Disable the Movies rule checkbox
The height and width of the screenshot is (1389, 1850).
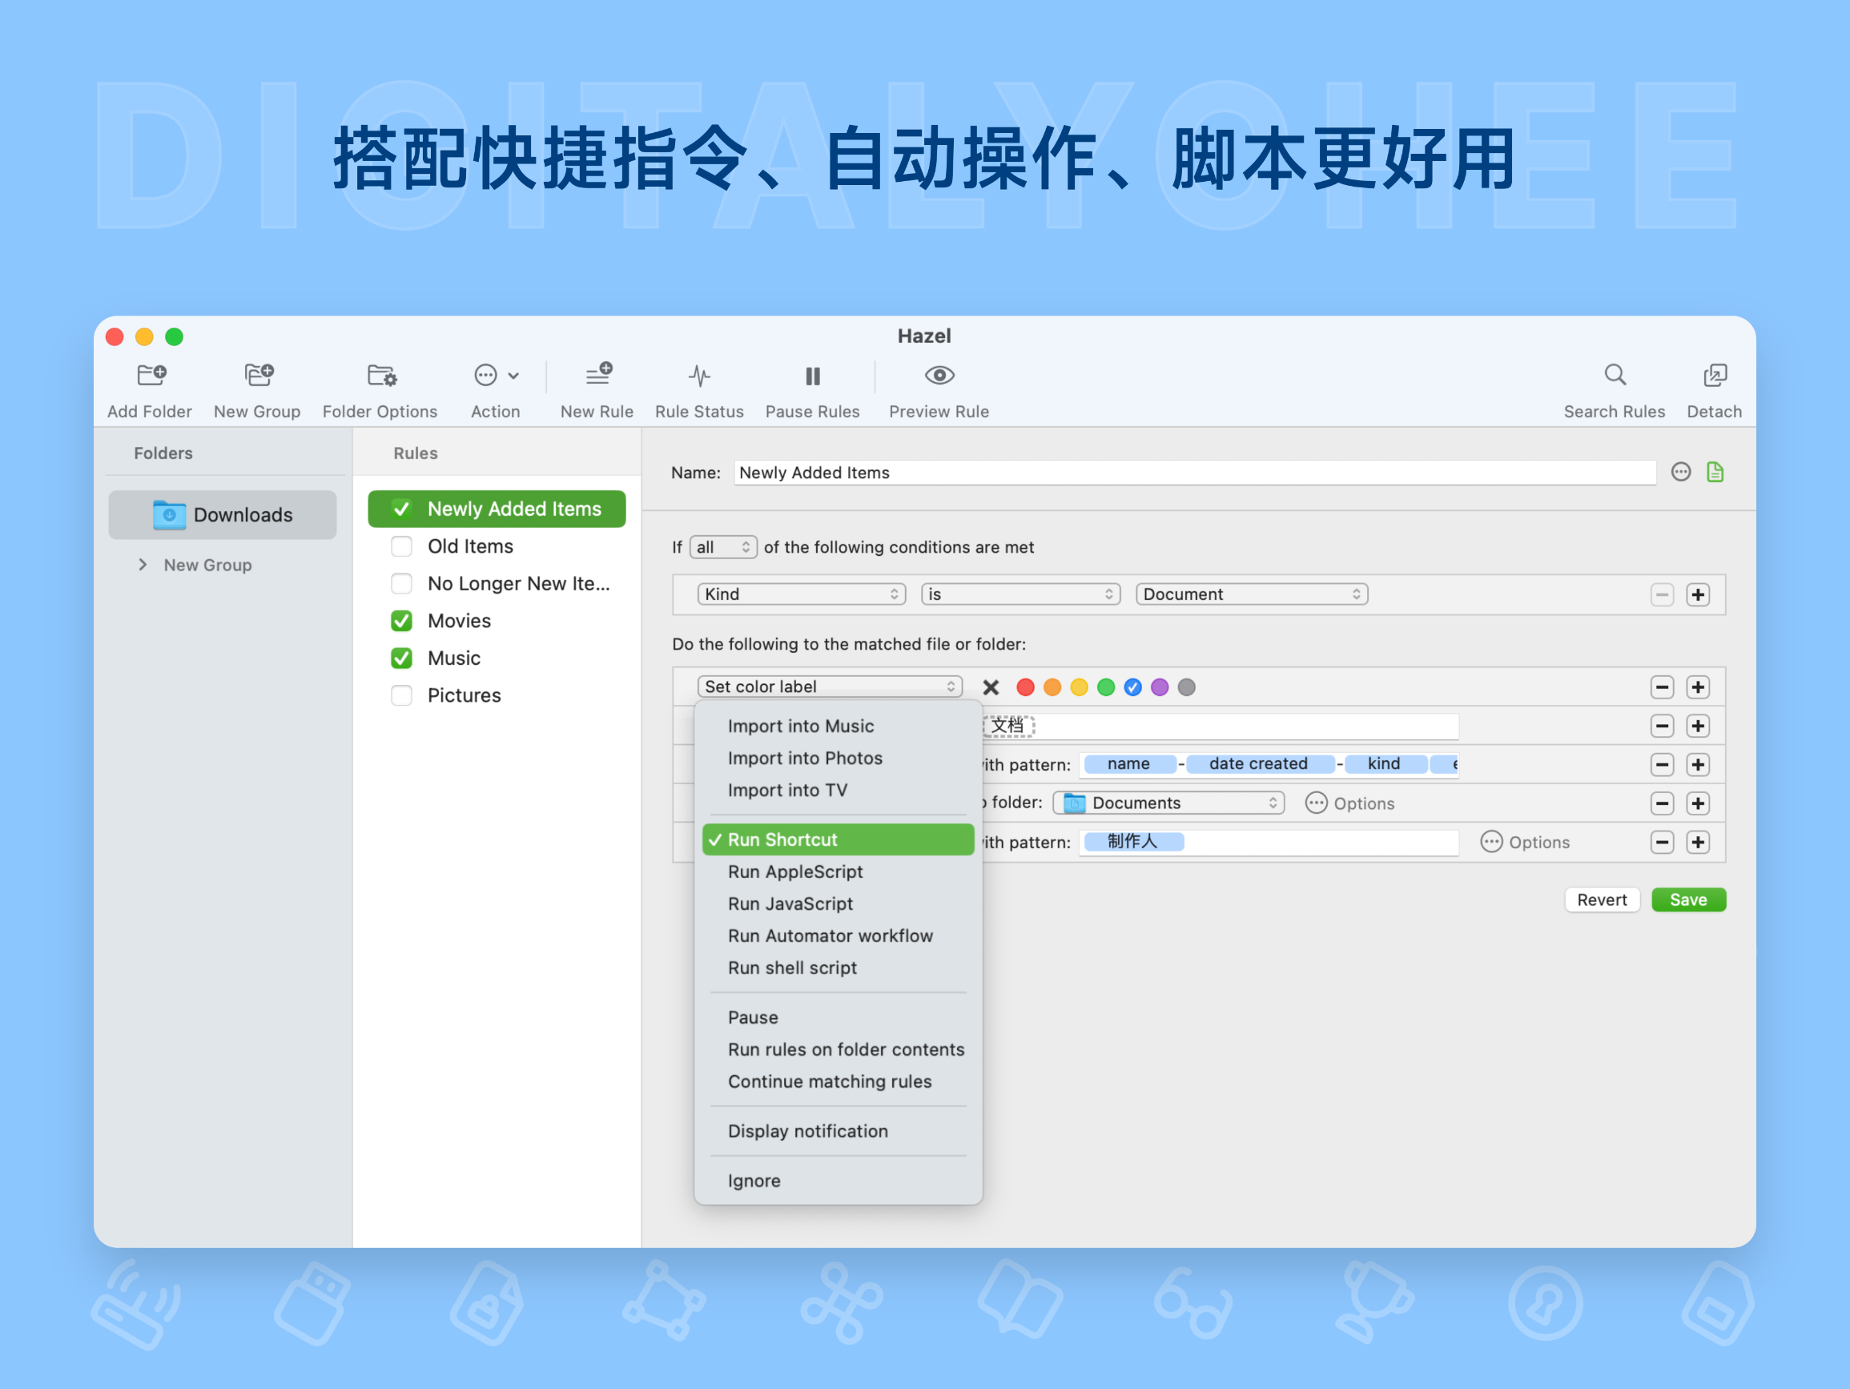401,620
